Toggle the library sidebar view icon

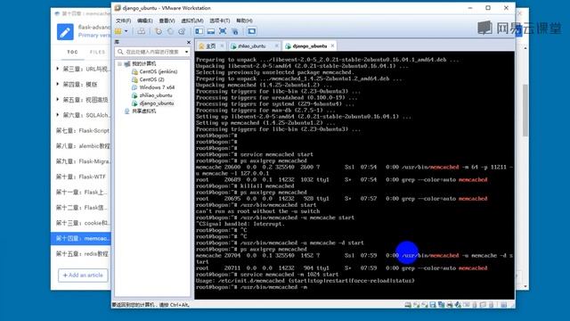coord(199,31)
